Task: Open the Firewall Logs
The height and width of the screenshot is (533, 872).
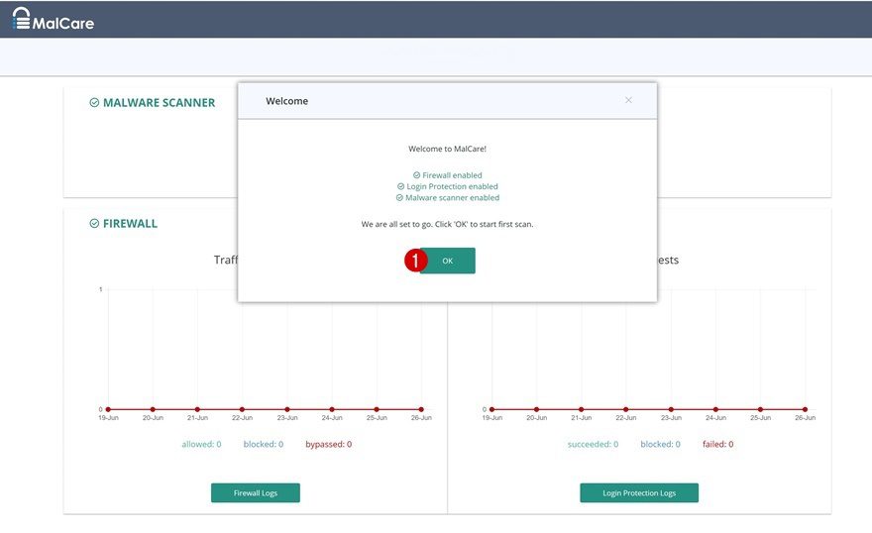Action: tap(255, 492)
